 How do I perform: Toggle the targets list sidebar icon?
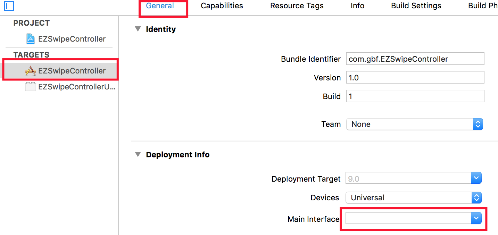[9, 6]
